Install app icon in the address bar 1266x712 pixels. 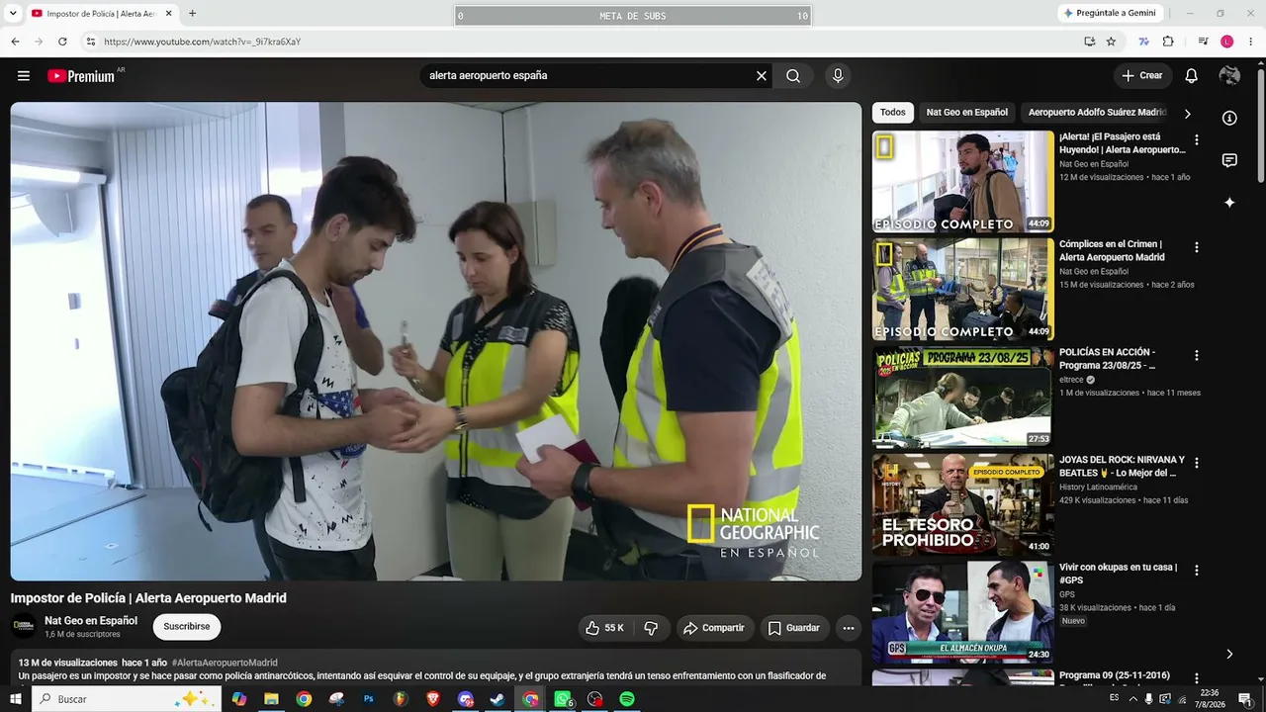(1089, 42)
